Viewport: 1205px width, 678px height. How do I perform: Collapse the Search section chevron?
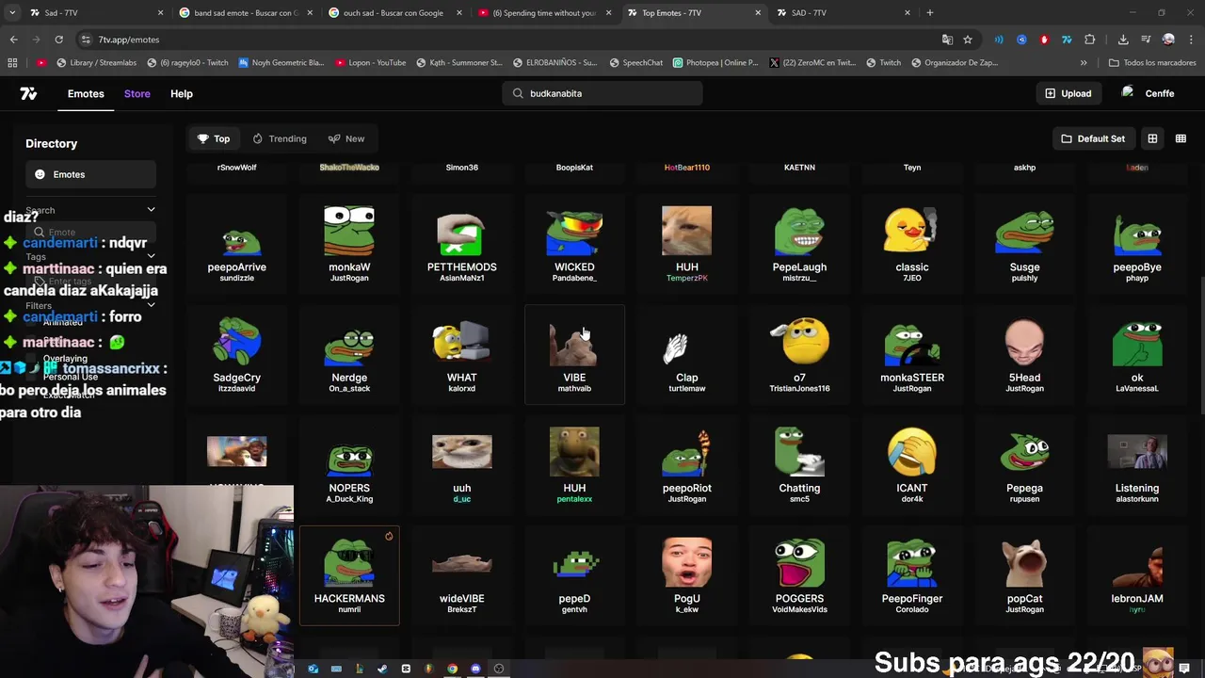click(151, 210)
